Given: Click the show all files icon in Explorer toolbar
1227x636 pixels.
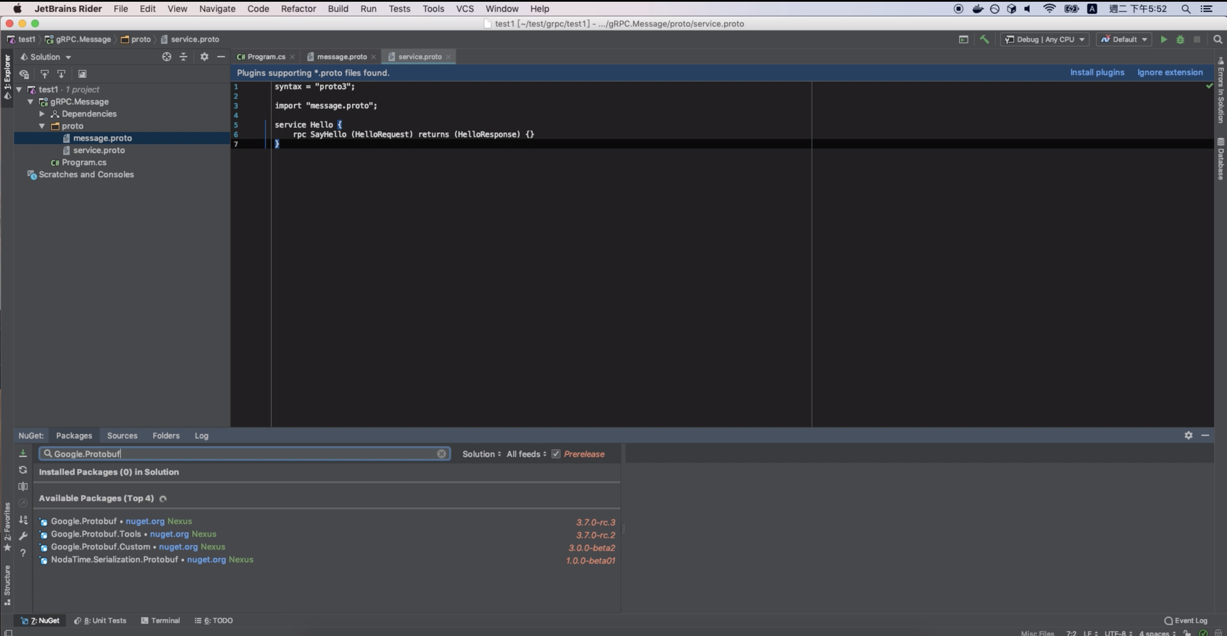Looking at the screenshot, I should click(x=24, y=74).
